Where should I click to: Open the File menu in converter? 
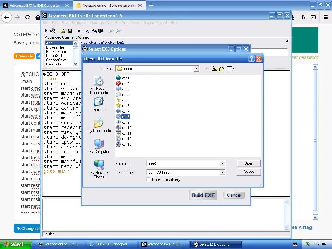45,23
